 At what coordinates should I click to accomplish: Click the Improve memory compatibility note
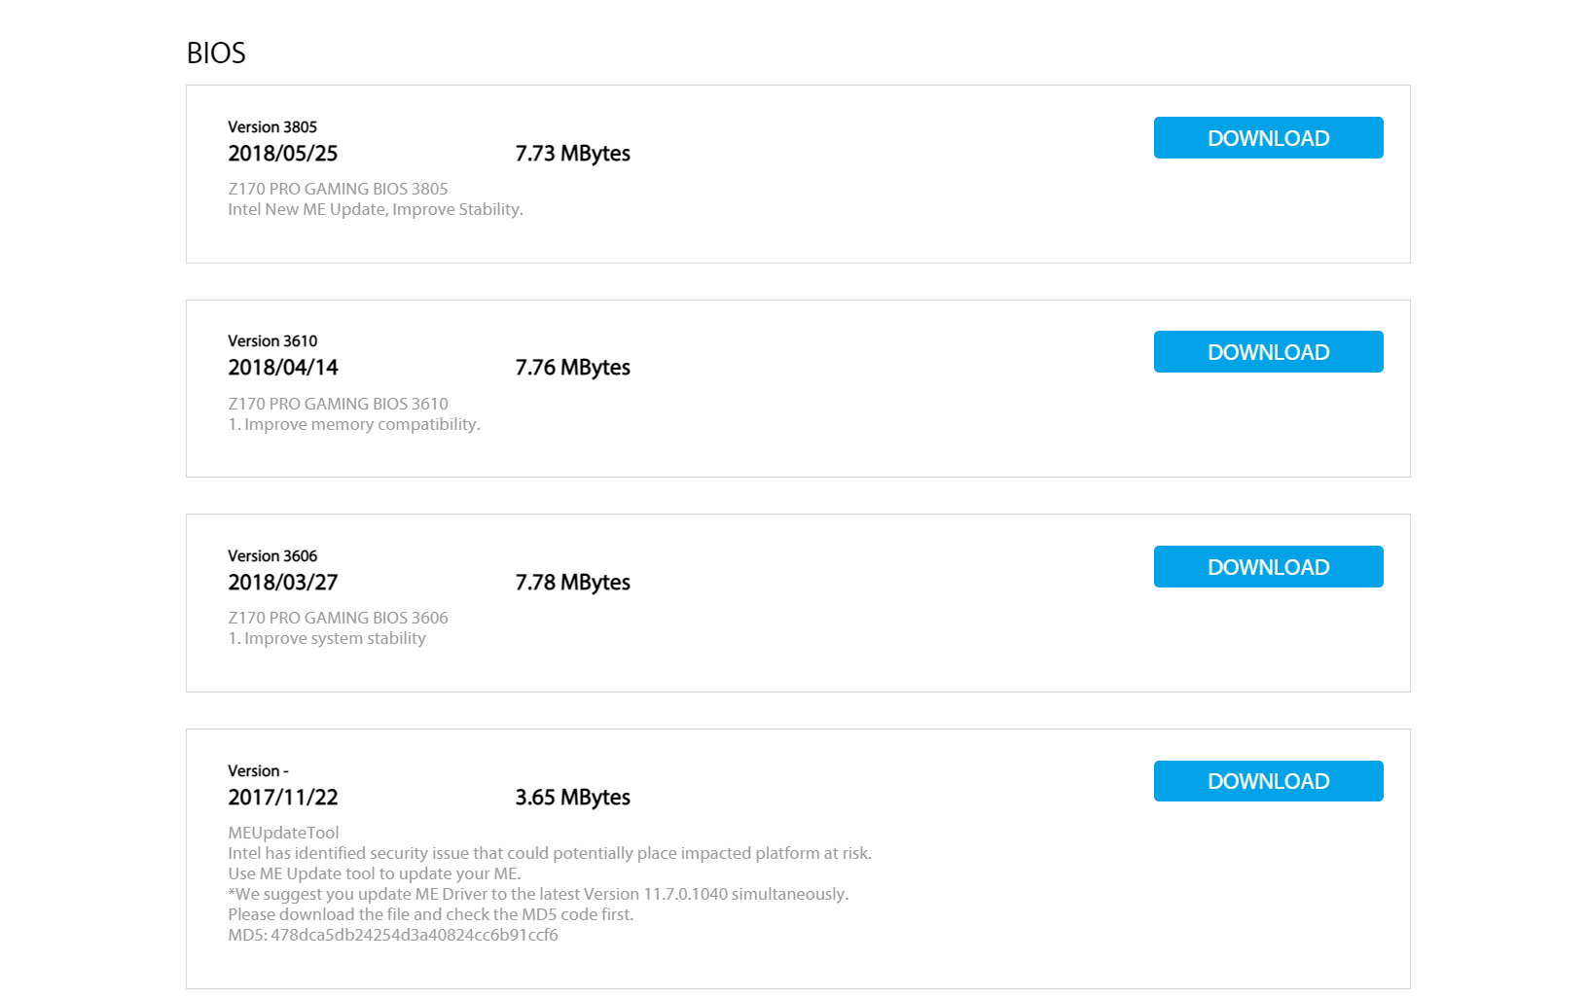[354, 424]
